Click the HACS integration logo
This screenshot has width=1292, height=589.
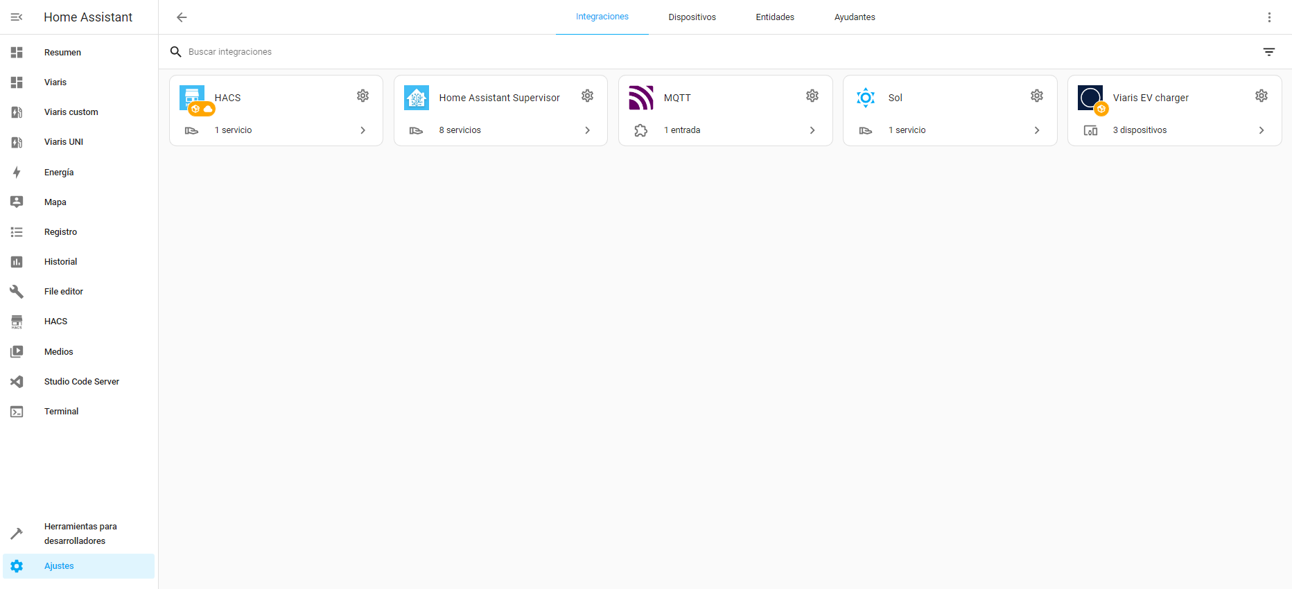192,98
